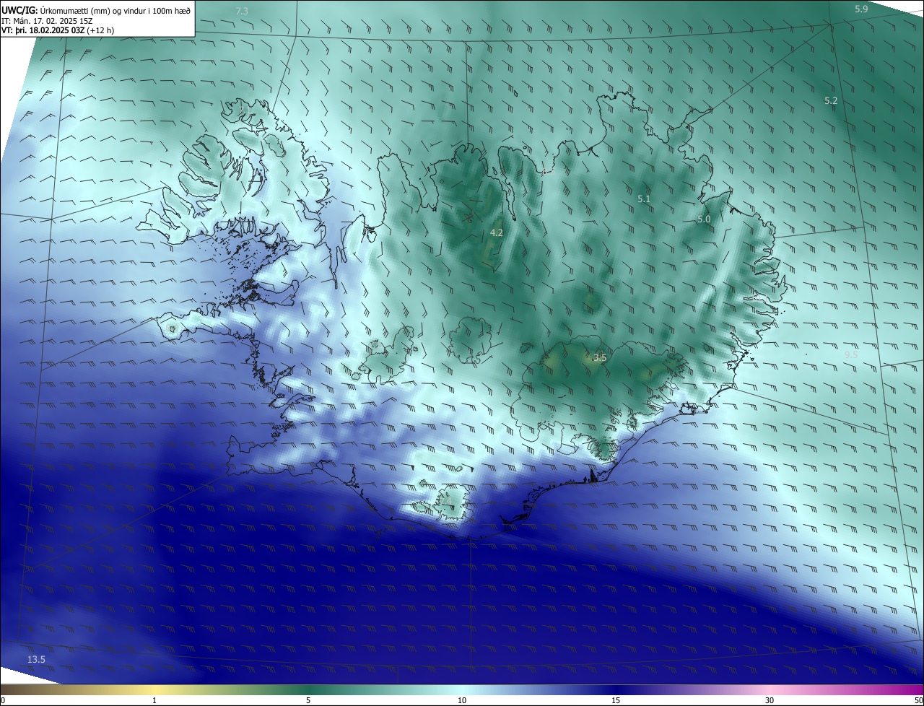This screenshot has width=924, height=706.
Task: Click the 9.5 value label on the map
Action: coord(851,354)
